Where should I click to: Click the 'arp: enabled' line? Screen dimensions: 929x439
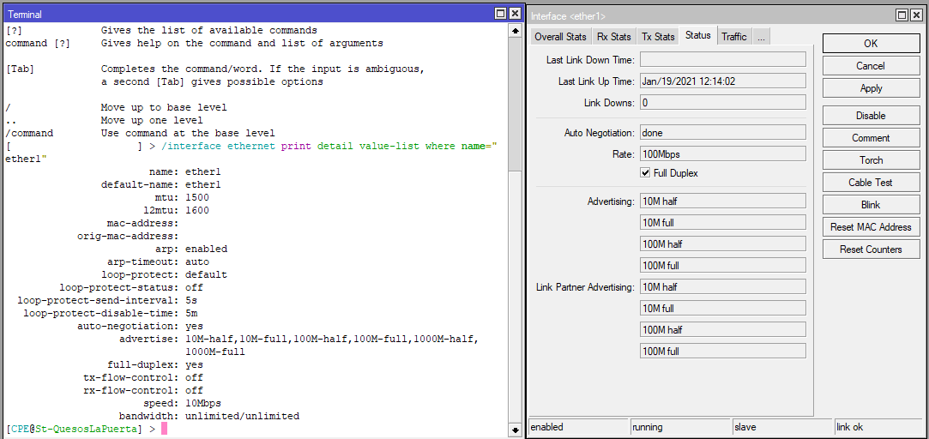191,249
